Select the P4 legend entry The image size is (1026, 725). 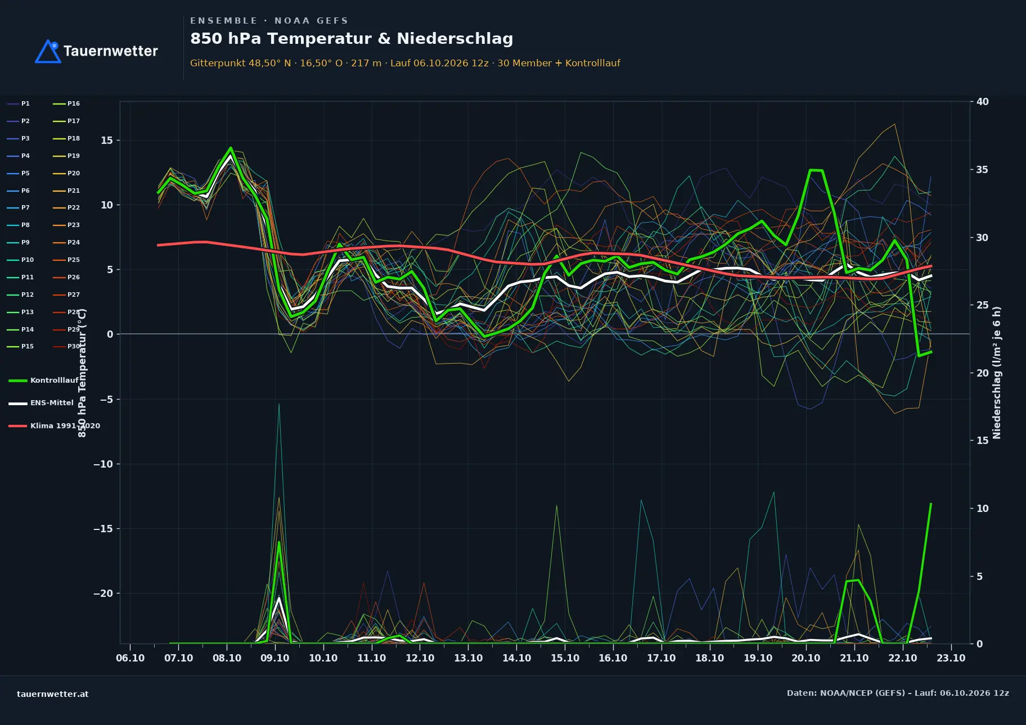pyautogui.click(x=18, y=156)
